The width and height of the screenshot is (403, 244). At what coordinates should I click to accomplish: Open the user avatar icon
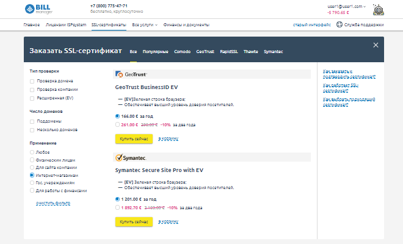coord(379,10)
